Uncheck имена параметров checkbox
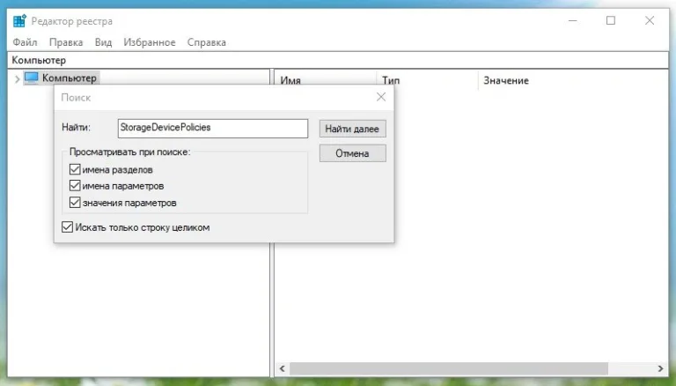676x386 pixels. point(75,186)
